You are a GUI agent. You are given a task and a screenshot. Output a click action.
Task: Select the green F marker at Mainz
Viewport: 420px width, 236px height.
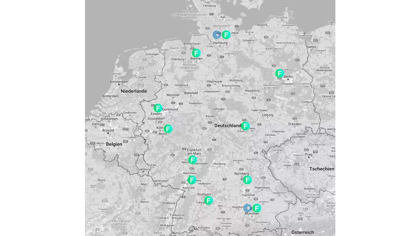click(x=193, y=160)
